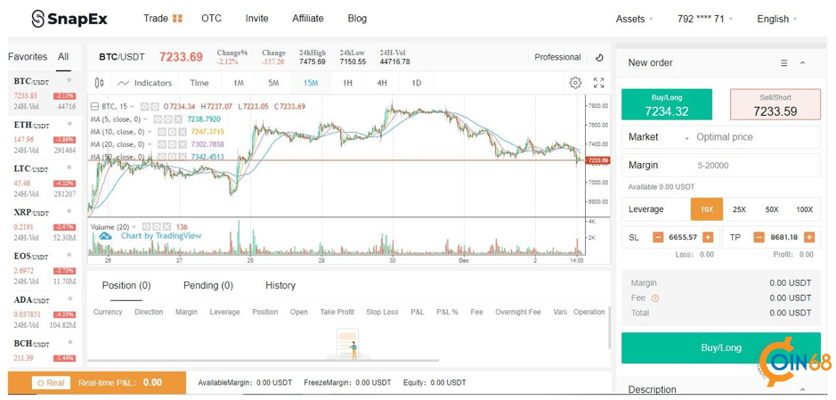
Task: Favorite XRP/USDT with star icon
Action: [69, 211]
